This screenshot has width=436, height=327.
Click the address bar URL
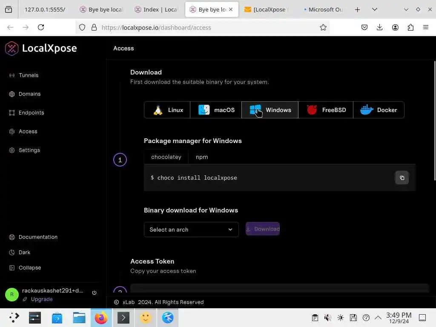(x=156, y=28)
